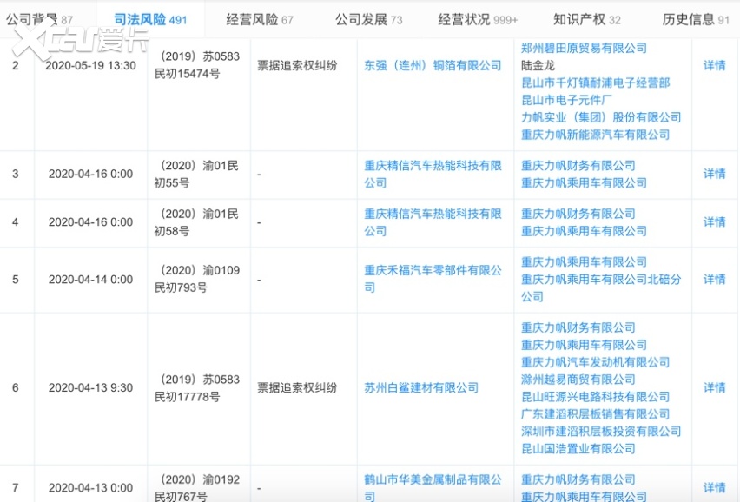Screen dimensions: 740x502
Task: Open plaintiff 鹤山市华美金属制品有限公司
Action: coord(433,488)
